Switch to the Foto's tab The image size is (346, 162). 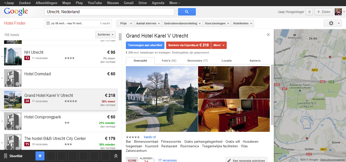(x=169, y=61)
